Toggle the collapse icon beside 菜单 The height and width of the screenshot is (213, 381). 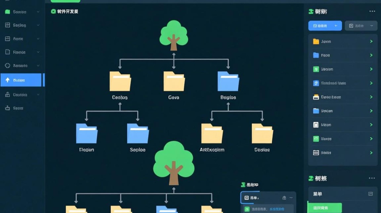pos(370,194)
